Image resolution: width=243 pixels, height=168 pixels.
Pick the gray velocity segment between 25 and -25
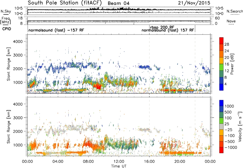coord(221,127)
